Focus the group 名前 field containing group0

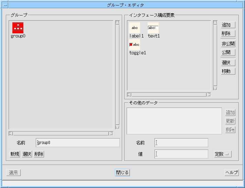click(78, 143)
